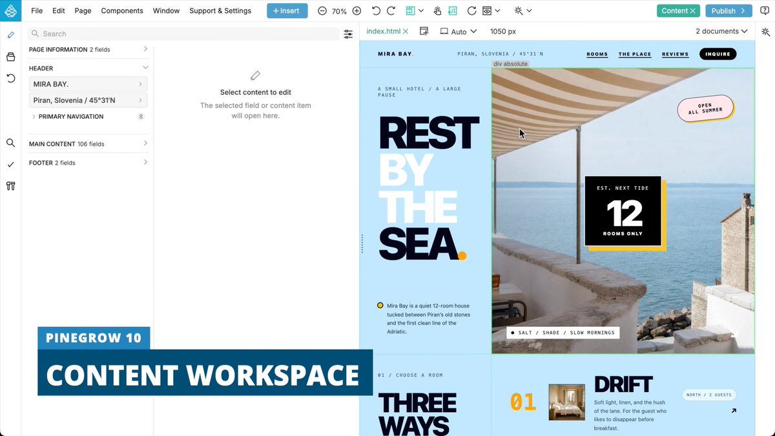This screenshot has height=436, width=775.
Task: Click the NORTH / 2 GUESTS tag
Action: pos(709,395)
